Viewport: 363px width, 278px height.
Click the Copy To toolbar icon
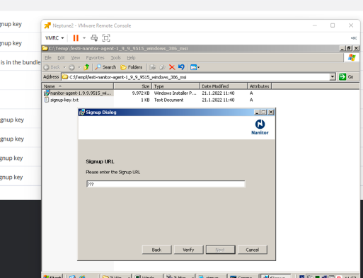(x=162, y=67)
